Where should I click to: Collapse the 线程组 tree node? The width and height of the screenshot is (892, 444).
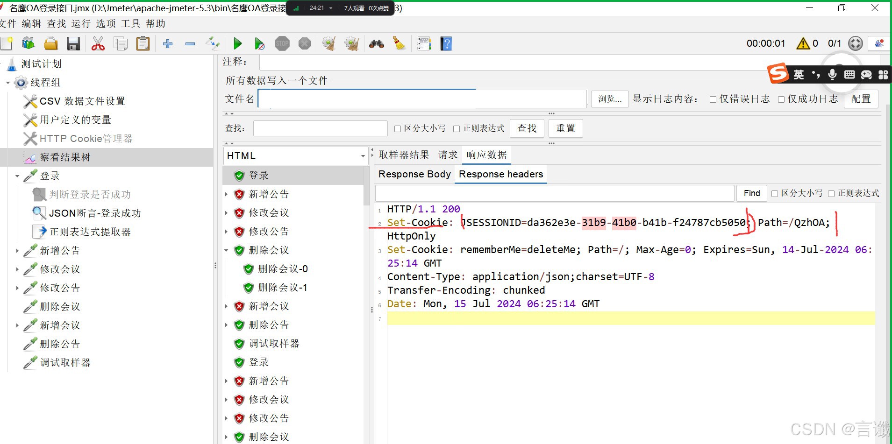click(x=8, y=83)
